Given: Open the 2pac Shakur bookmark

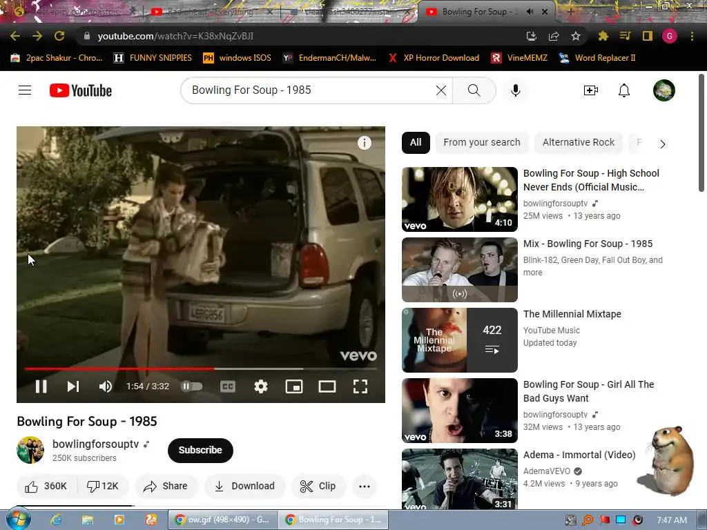Looking at the screenshot, I should coord(57,58).
